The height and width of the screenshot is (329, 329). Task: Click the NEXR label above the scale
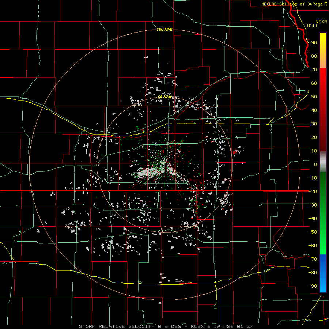pos(321,22)
